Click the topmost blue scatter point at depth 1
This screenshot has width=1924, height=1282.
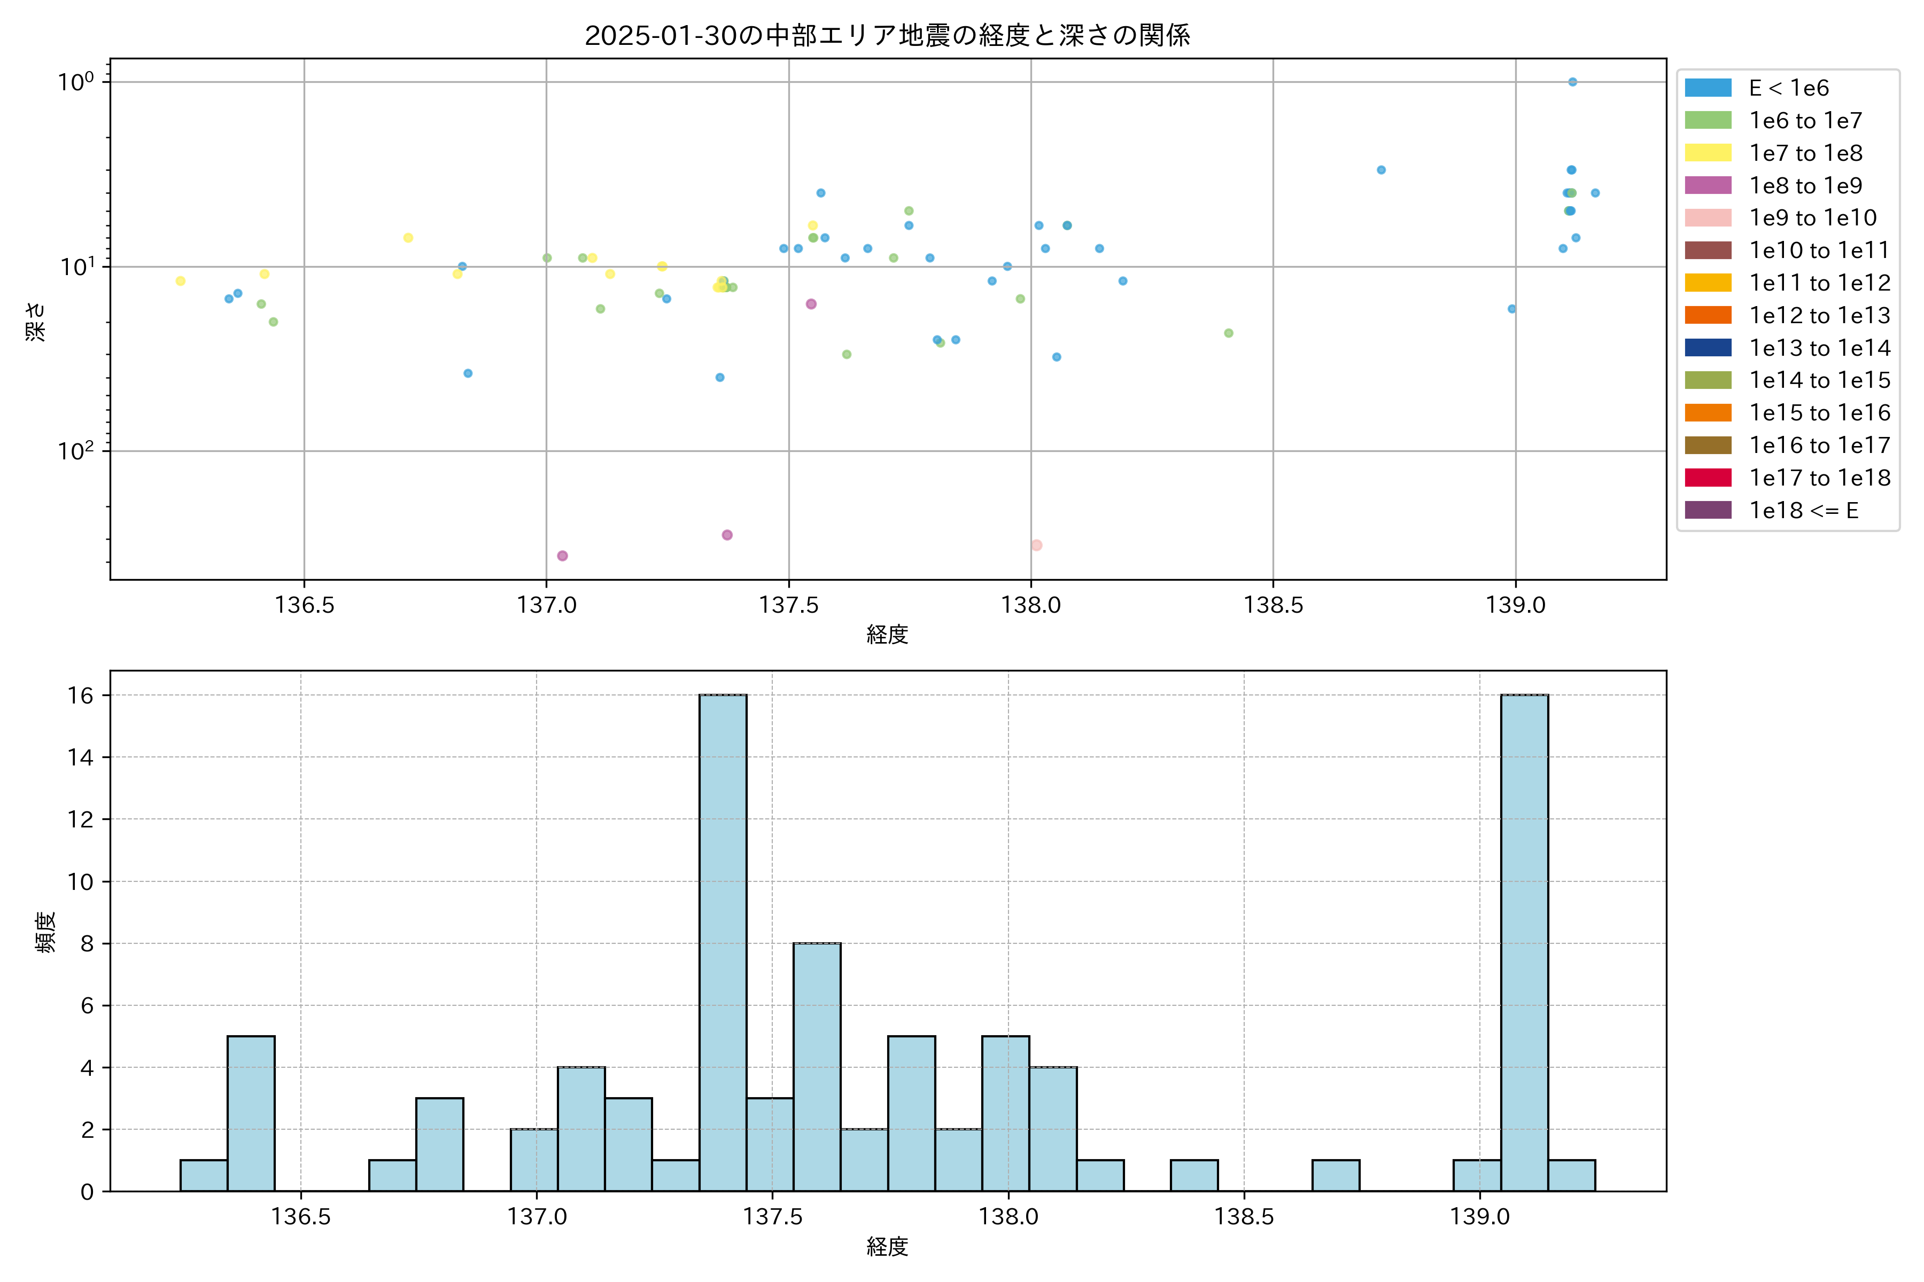pyautogui.click(x=1572, y=82)
